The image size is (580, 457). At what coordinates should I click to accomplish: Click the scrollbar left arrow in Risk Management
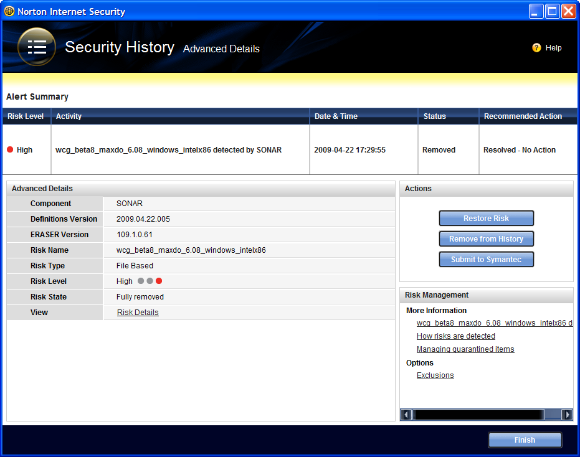tap(406, 415)
